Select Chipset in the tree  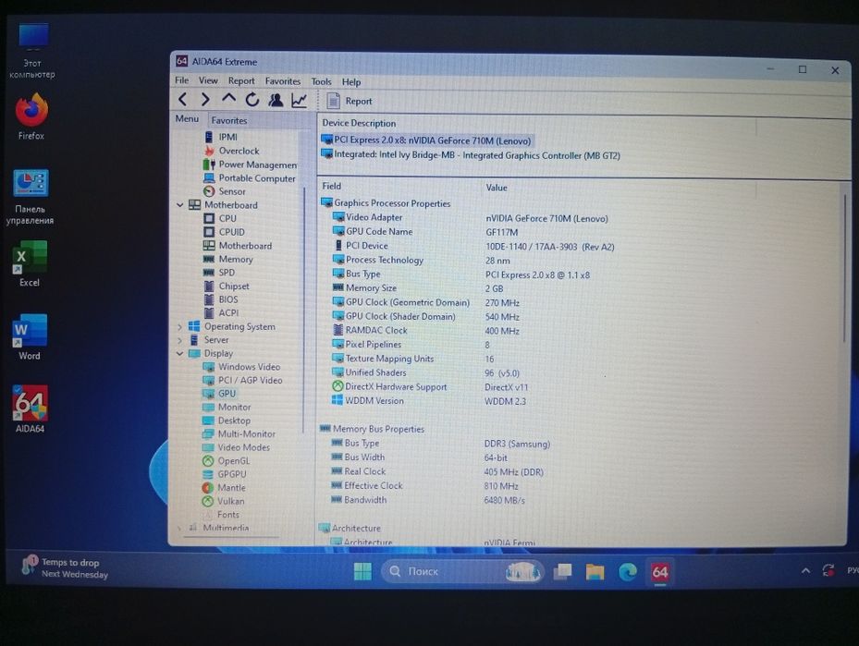point(227,286)
